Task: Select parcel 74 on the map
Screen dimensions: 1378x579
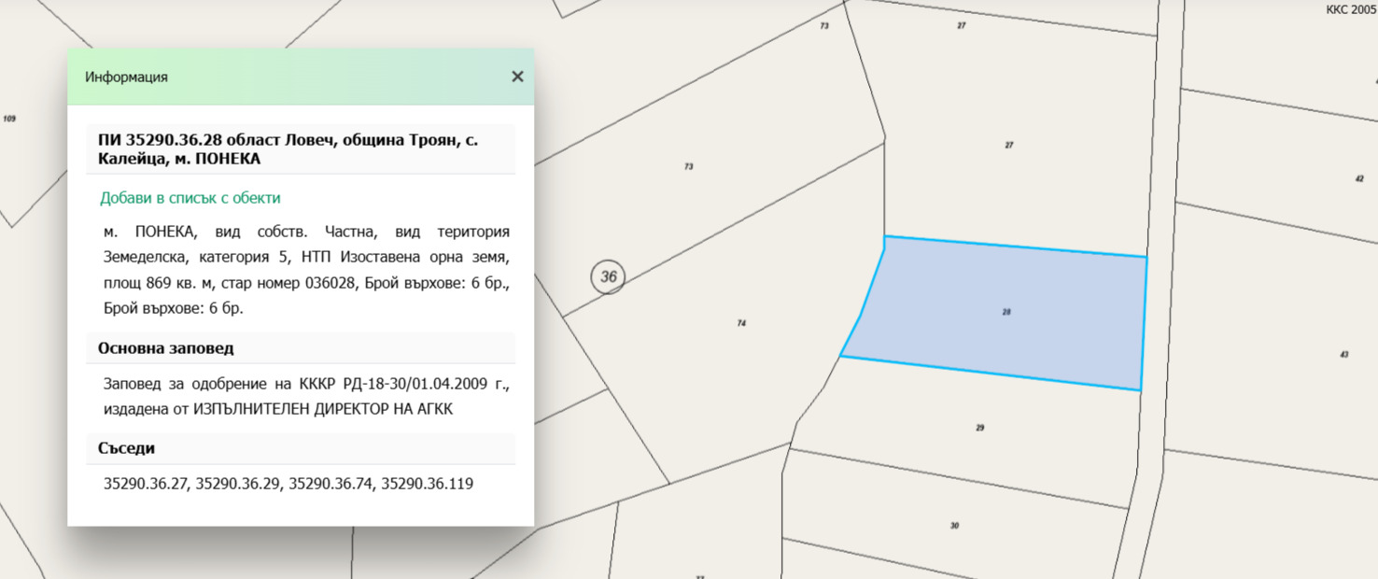Action: click(x=741, y=322)
